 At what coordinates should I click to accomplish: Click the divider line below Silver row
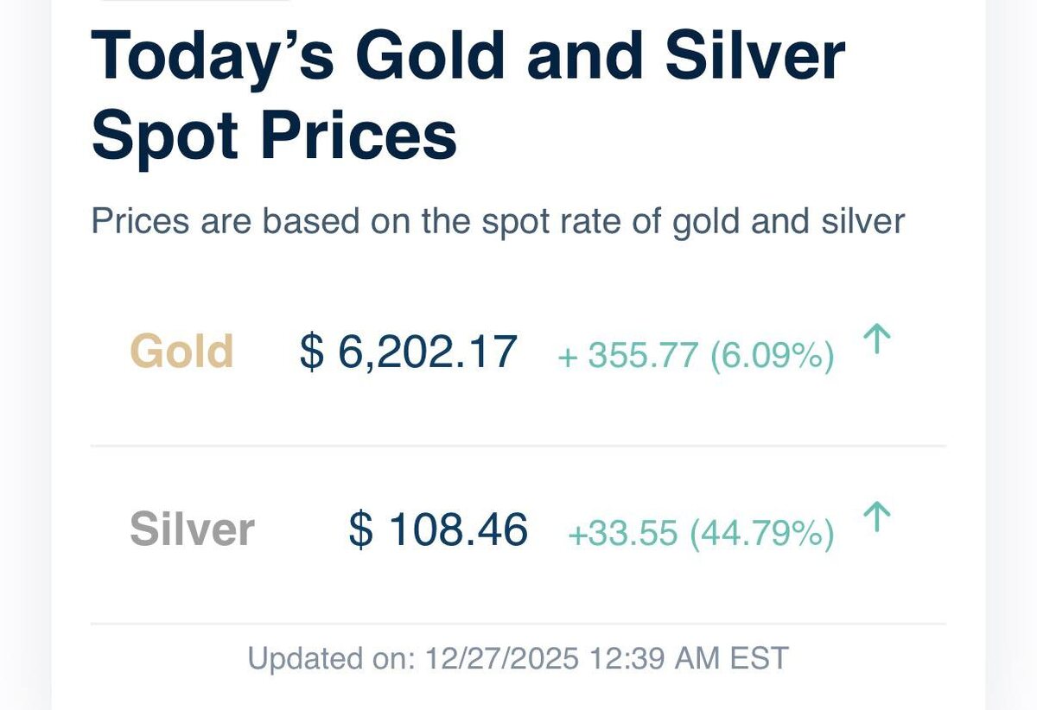[518, 623]
